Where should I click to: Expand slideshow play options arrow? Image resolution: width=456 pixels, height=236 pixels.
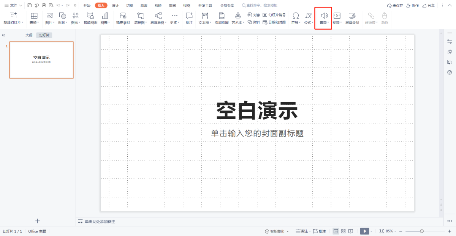coord(372,231)
